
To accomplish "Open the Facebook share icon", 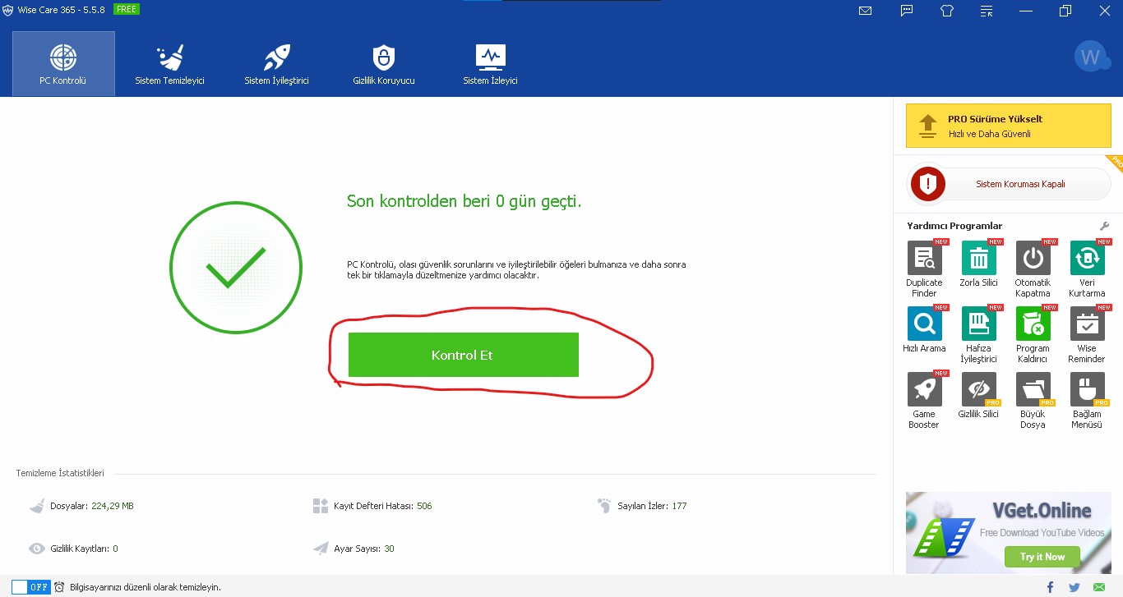I will [x=1051, y=587].
